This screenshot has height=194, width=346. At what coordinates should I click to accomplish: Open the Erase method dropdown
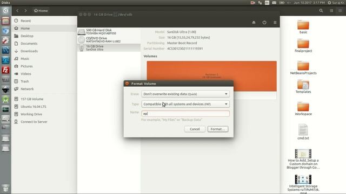pyautogui.click(x=185, y=94)
